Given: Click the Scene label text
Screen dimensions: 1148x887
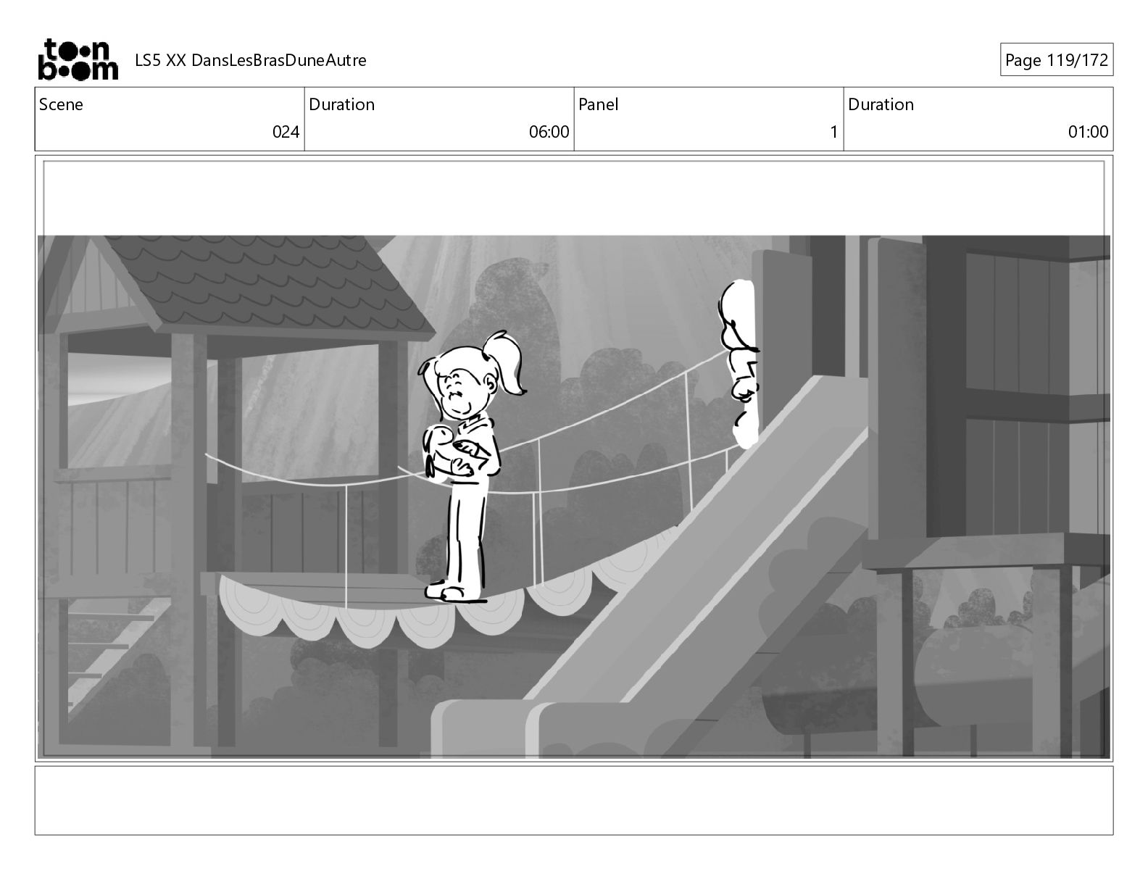Looking at the screenshot, I should [x=61, y=104].
